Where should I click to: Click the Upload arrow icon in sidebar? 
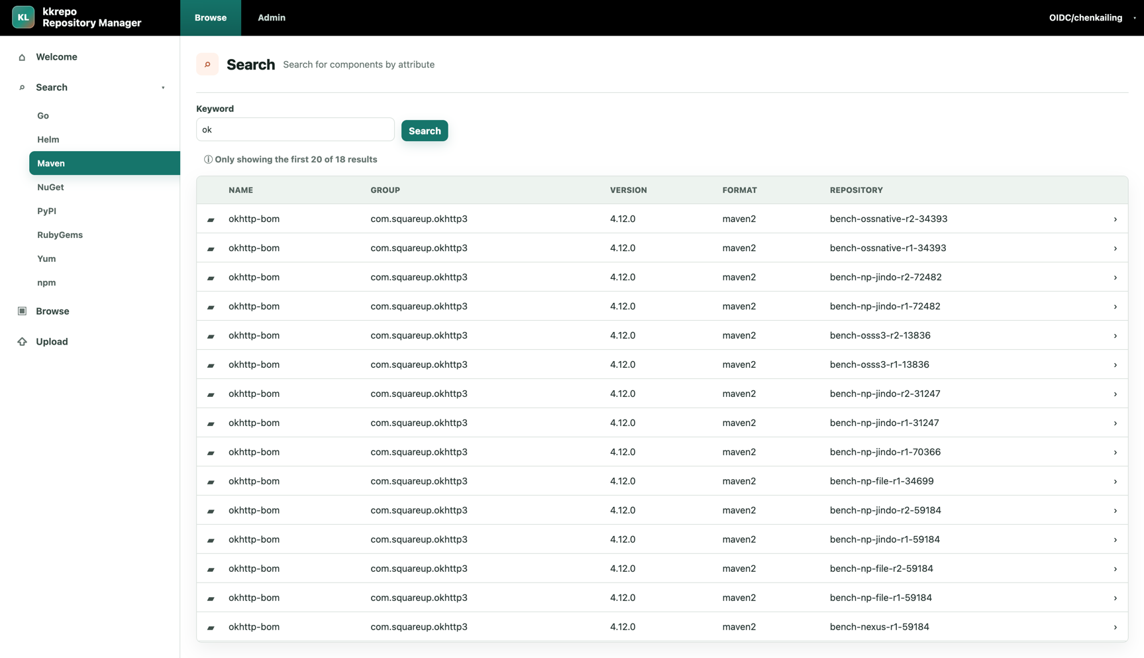click(22, 341)
